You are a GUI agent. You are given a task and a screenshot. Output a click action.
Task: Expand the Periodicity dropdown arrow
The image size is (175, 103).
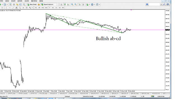(94, 4)
